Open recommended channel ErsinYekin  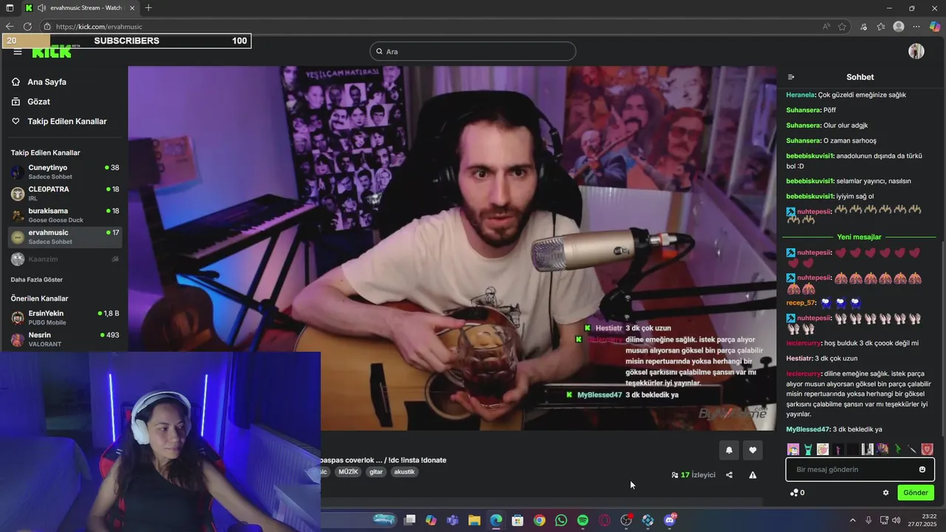point(65,318)
